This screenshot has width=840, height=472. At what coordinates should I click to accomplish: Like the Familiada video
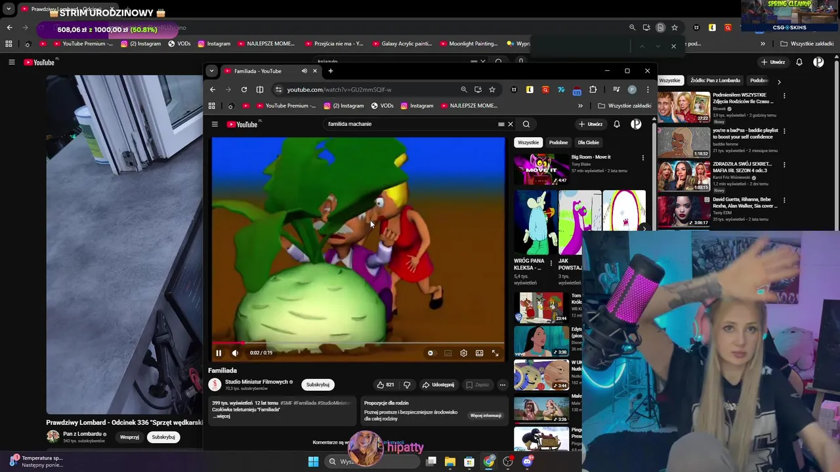(385, 385)
